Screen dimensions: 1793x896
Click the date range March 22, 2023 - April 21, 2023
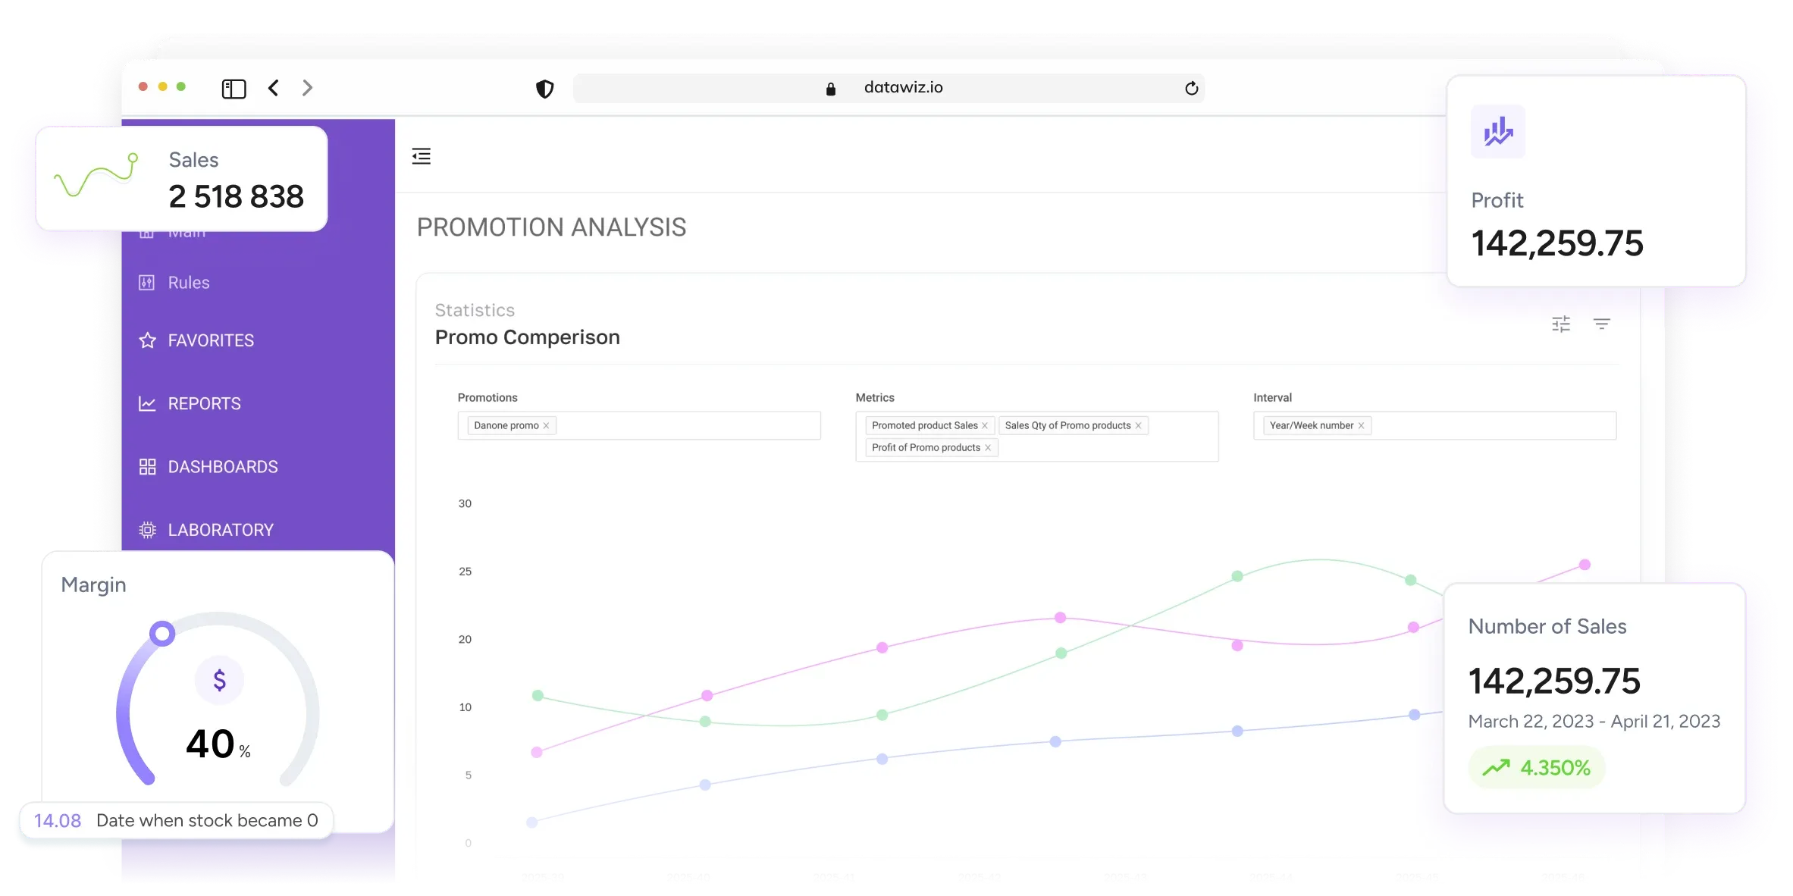[1594, 722]
